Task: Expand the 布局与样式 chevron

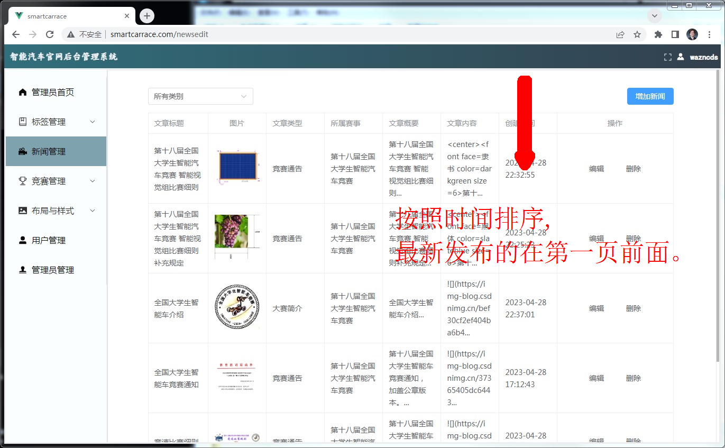Action: click(x=93, y=211)
